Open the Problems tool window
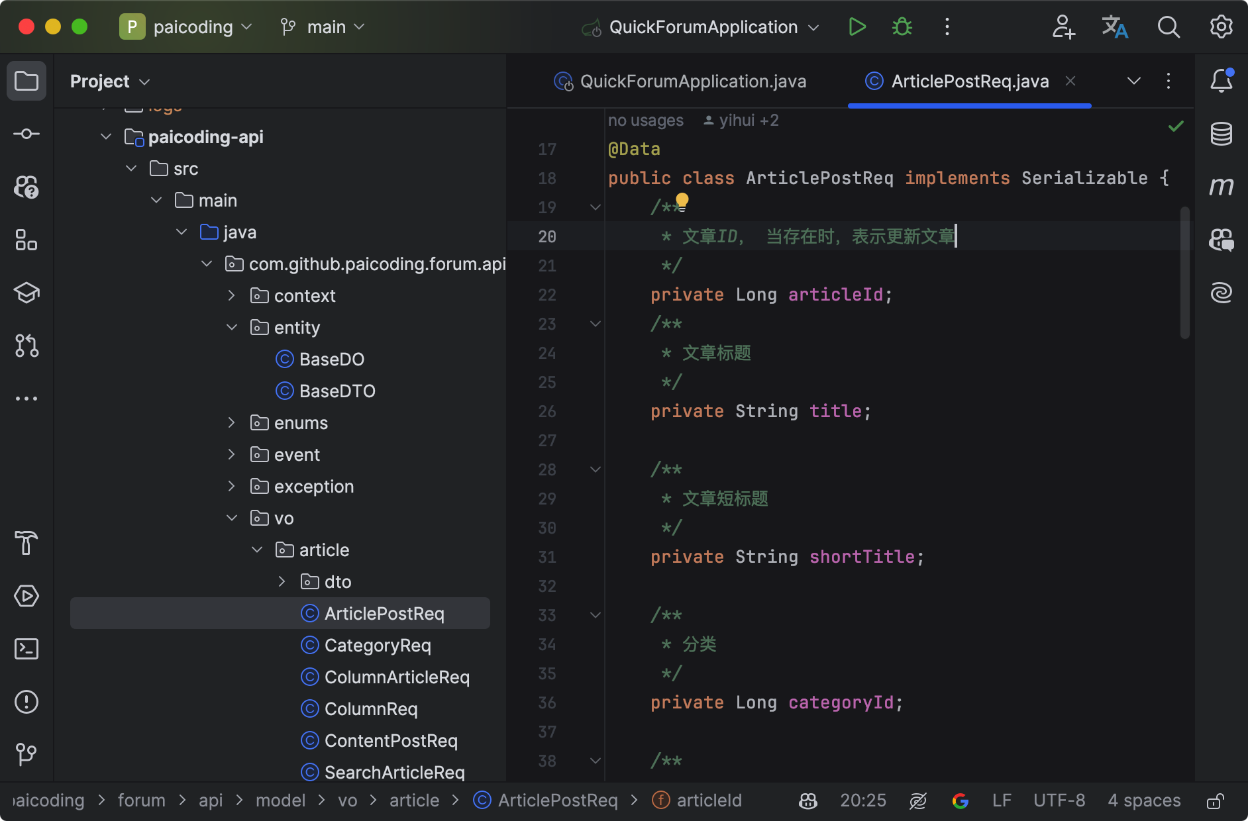The height and width of the screenshot is (821, 1248). pyautogui.click(x=26, y=702)
